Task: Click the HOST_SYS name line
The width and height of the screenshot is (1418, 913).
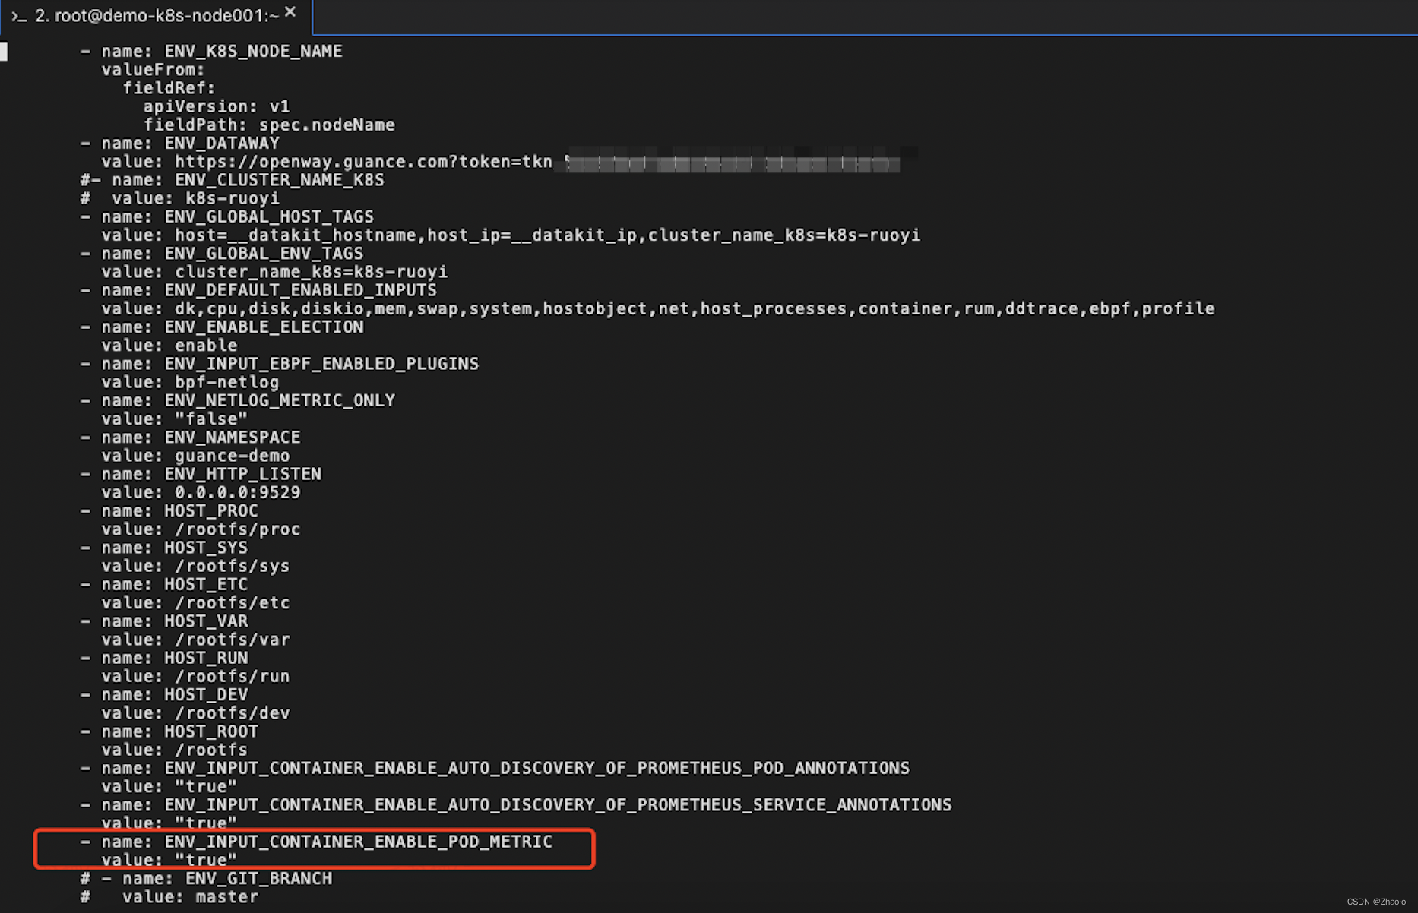Action: click(164, 548)
